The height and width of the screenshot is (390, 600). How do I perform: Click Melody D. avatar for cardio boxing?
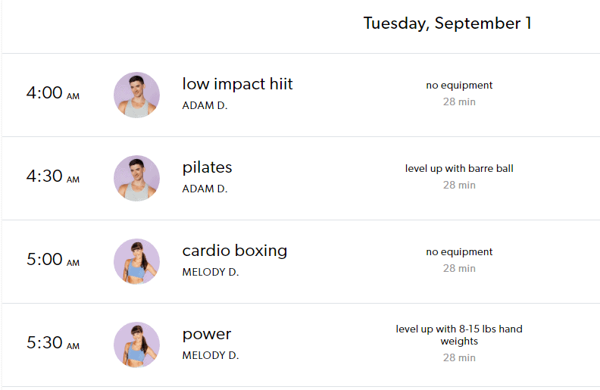pos(136,261)
